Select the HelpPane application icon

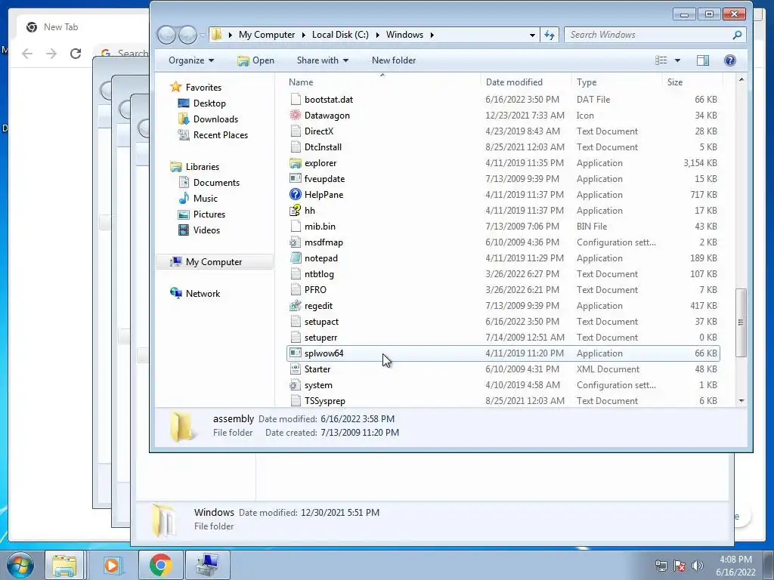296,194
